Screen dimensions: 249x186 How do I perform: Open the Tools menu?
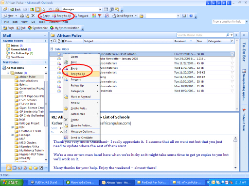(x=42, y=22)
